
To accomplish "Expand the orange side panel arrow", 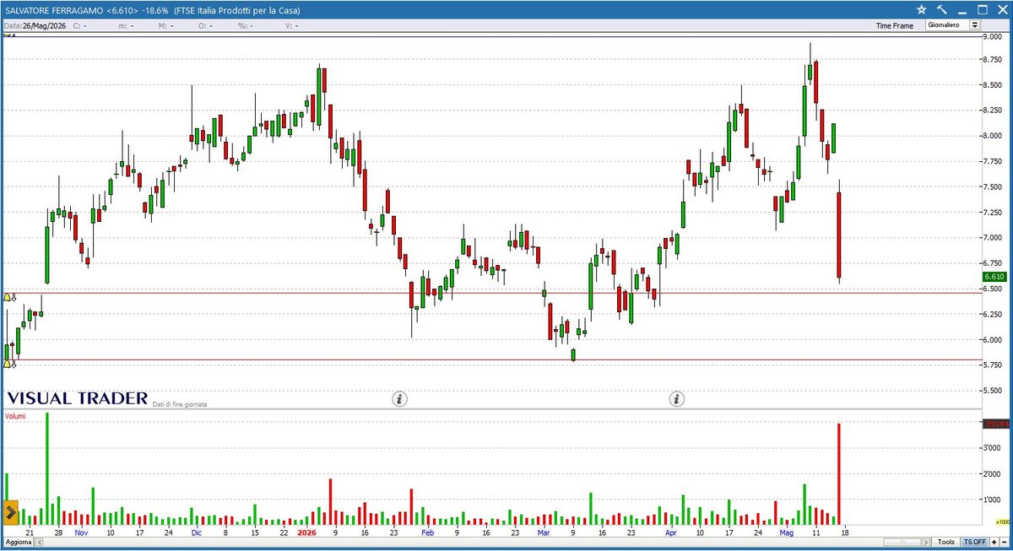I will [11, 511].
